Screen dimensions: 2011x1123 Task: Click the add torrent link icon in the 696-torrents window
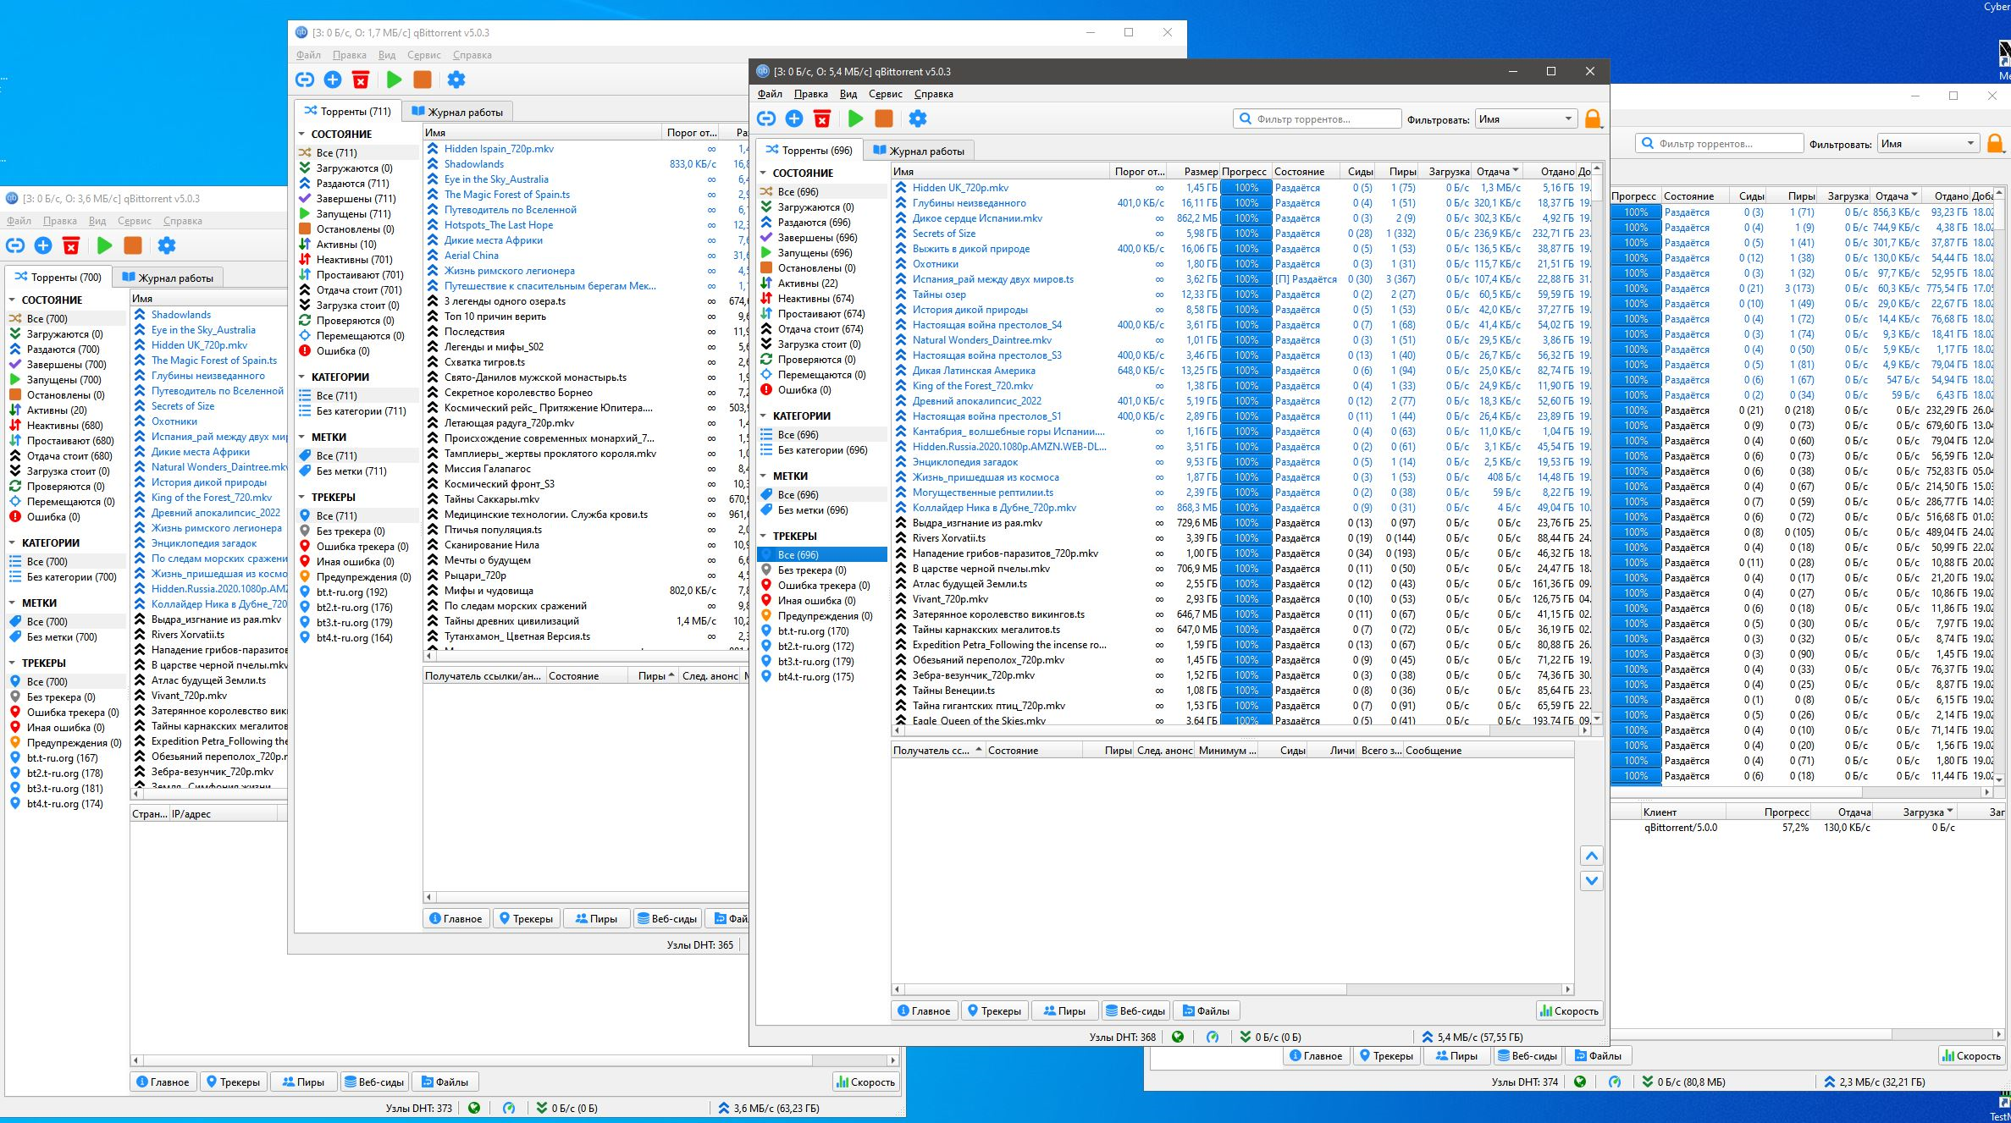pyautogui.click(x=765, y=118)
